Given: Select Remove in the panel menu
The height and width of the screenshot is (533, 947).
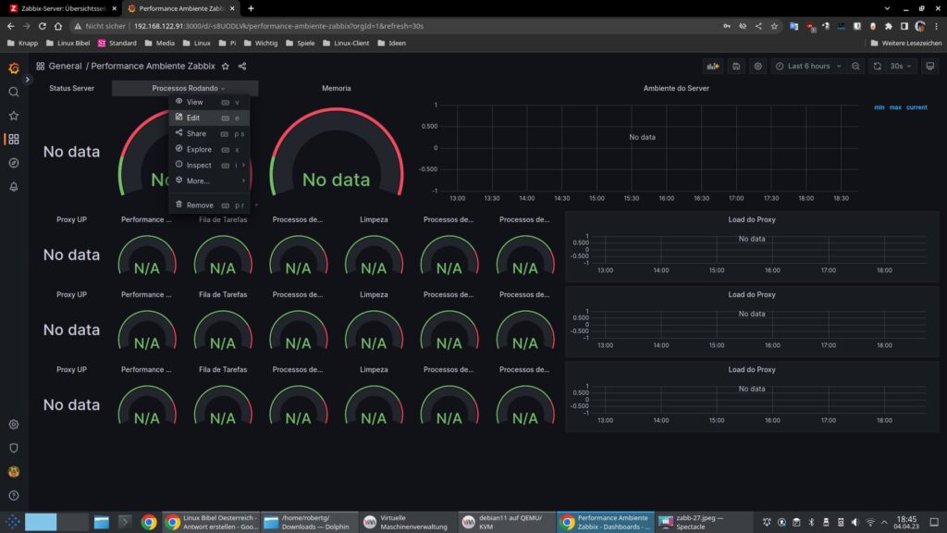Looking at the screenshot, I should [x=209, y=205].
